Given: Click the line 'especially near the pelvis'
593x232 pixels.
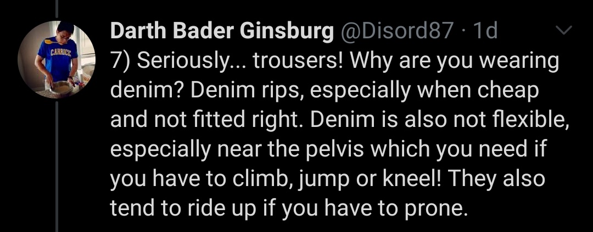Looking at the screenshot, I should coord(328,149).
